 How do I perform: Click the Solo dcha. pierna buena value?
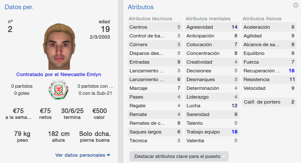coord(95,134)
